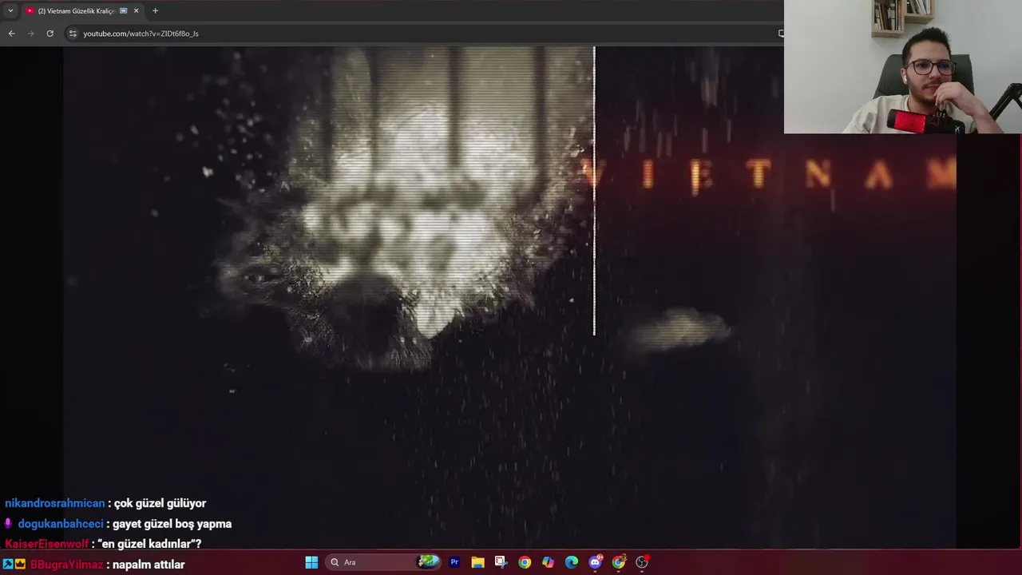Open second Chrome profile icon in taskbar
The height and width of the screenshot is (575, 1022).
[x=619, y=562]
